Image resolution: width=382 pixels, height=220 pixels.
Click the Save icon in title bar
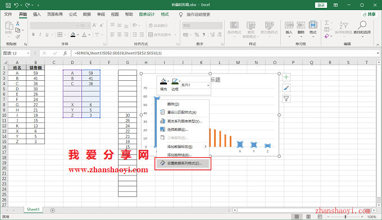(8, 5)
